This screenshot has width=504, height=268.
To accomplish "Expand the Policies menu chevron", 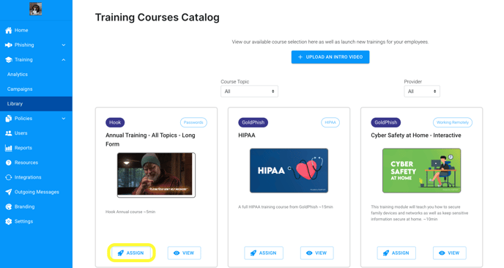I will pyautogui.click(x=64, y=119).
